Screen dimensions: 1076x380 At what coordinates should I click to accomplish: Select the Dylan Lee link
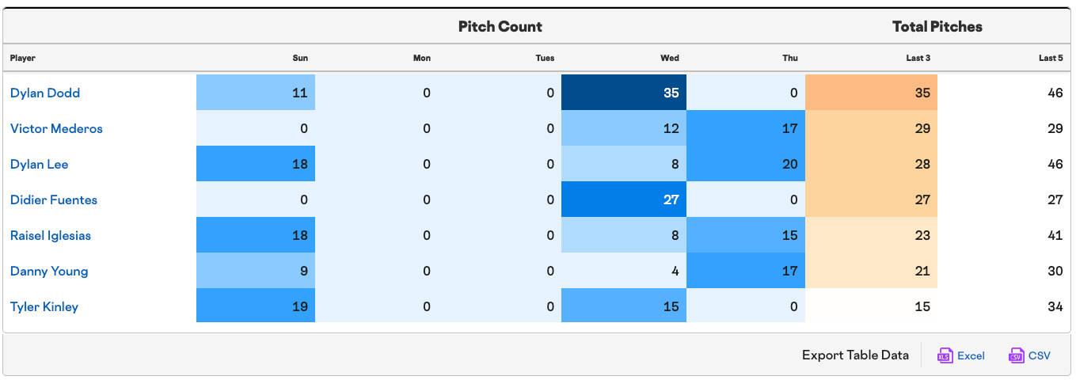(x=40, y=164)
